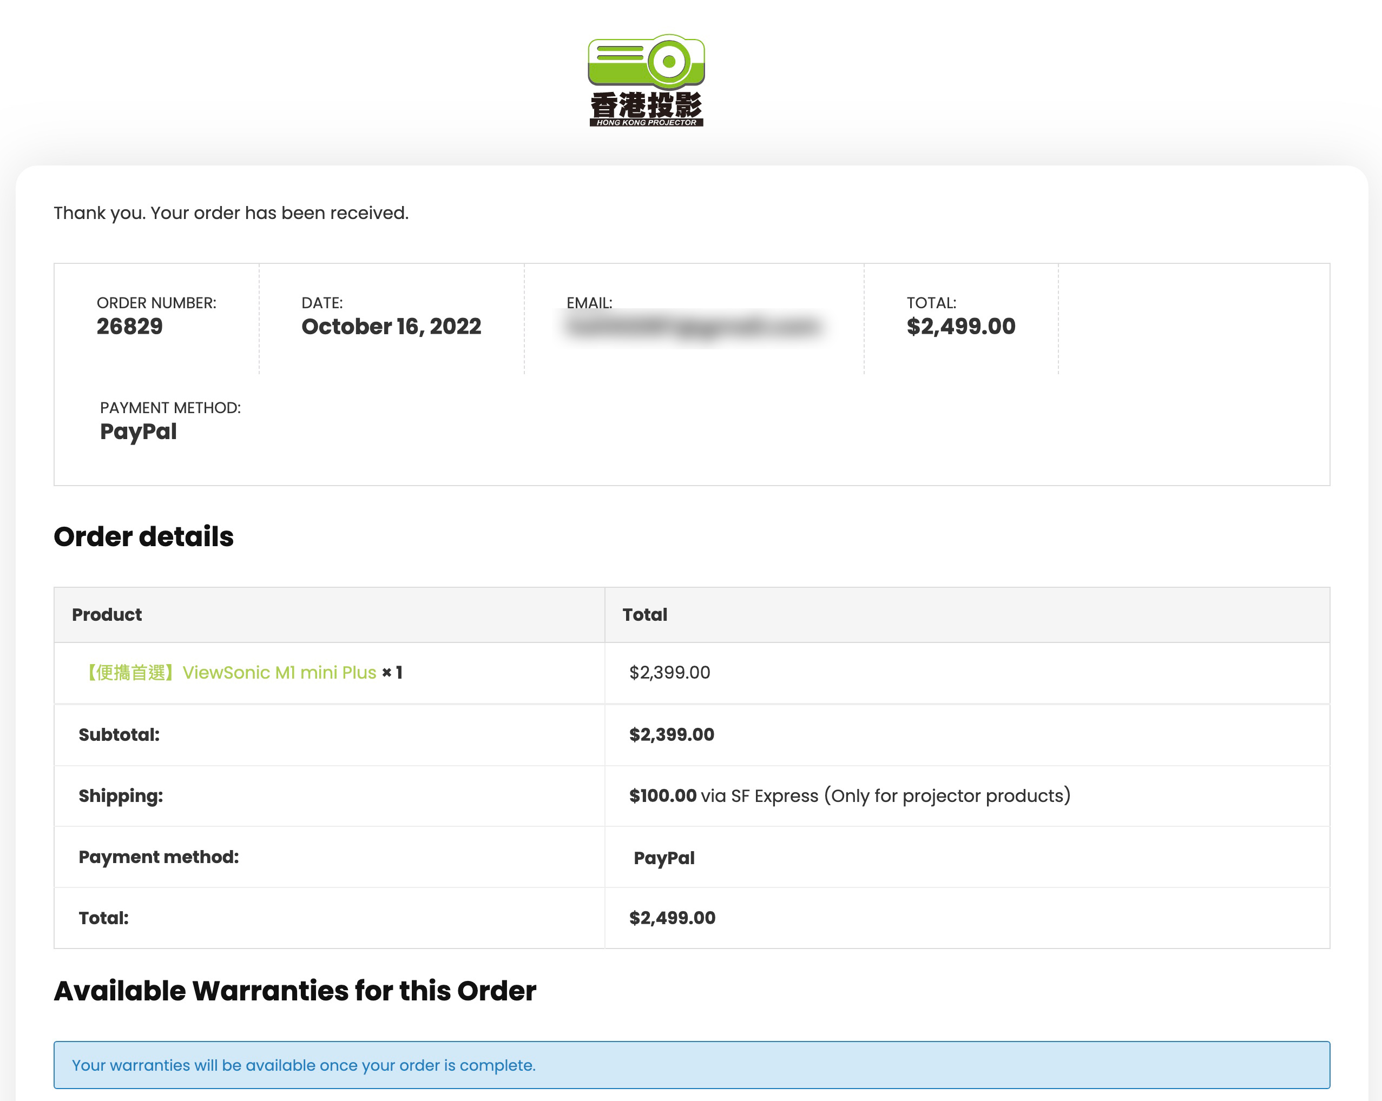Viewport: 1382px width, 1101px height.
Task: Click the warranties availability notice banner
Action: pos(692,1065)
